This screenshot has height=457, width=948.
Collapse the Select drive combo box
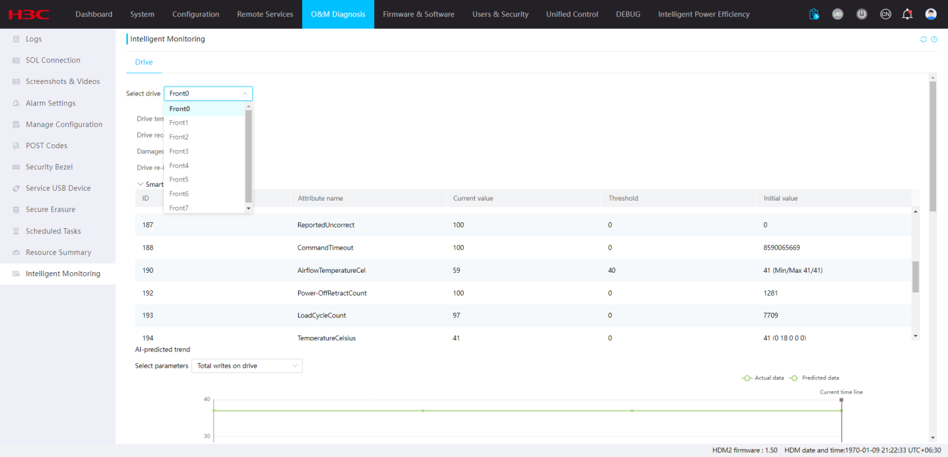[x=208, y=94]
